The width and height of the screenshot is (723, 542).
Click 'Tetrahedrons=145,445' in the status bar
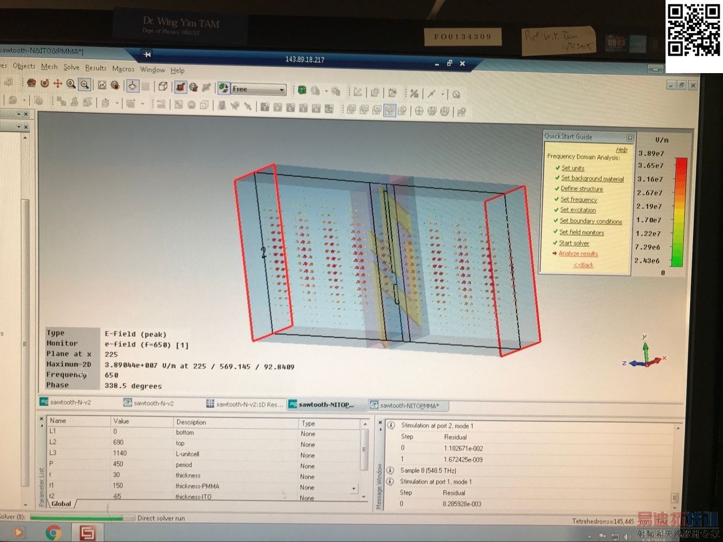[x=603, y=521]
